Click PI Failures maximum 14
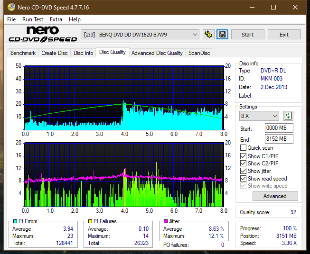Image resolution: width=310 pixels, height=254 pixels. (x=146, y=236)
